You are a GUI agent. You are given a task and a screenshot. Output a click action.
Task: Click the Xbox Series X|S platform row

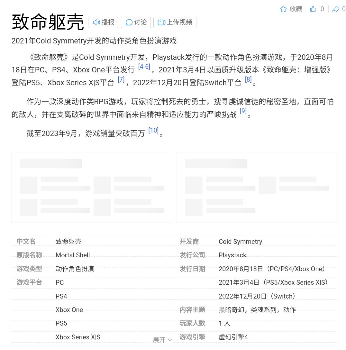click(x=78, y=337)
